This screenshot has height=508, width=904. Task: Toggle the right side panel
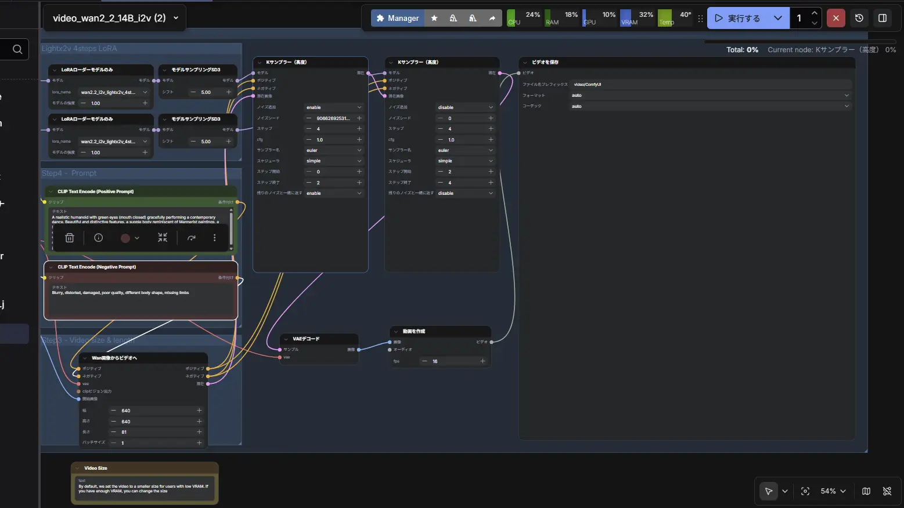tap(883, 18)
